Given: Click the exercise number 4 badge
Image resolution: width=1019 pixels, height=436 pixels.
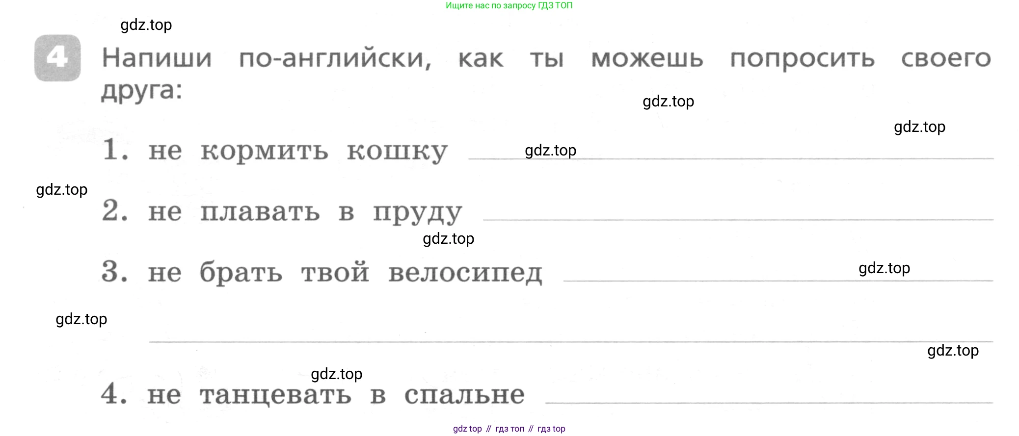Looking at the screenshot, I should click(57, 58).
